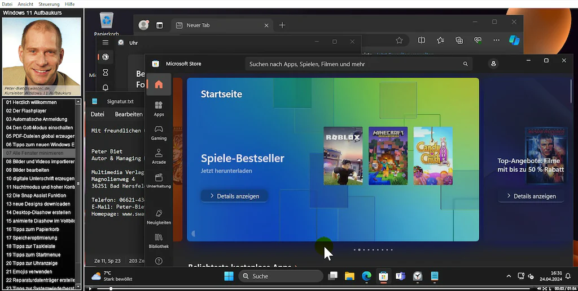Click lesson list scroll-up arrow
578x291 pixels.
[x=78, y=101]
